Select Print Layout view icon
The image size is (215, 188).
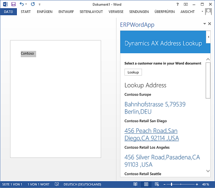tap(146, 184)
